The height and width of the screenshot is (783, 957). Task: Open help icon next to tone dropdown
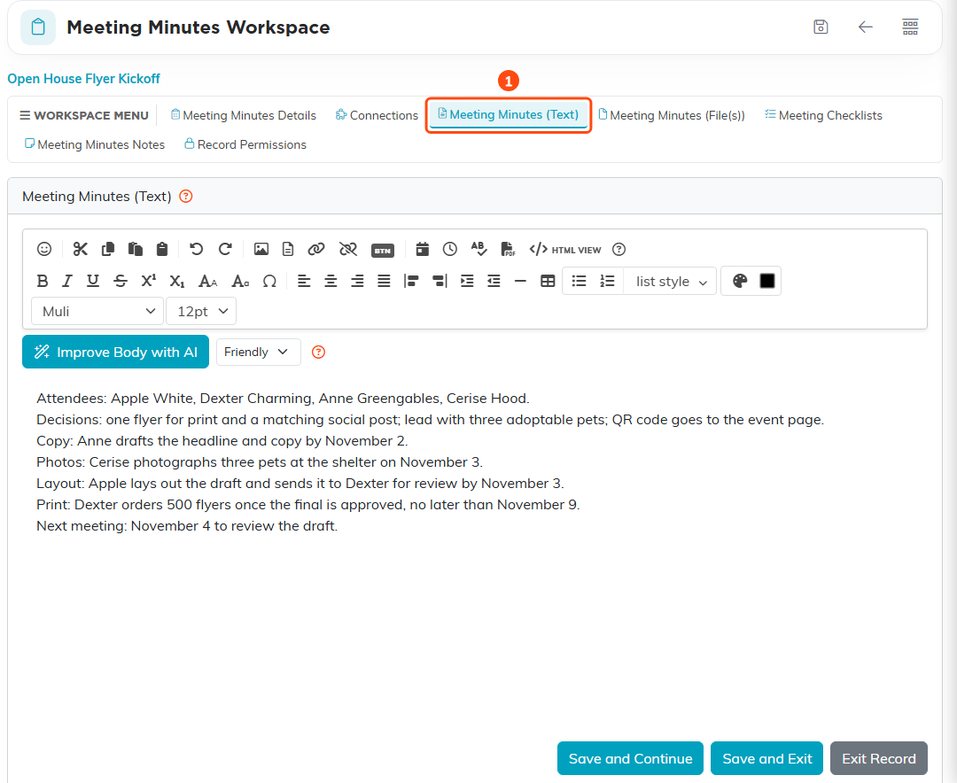click(x=319, y=353)
